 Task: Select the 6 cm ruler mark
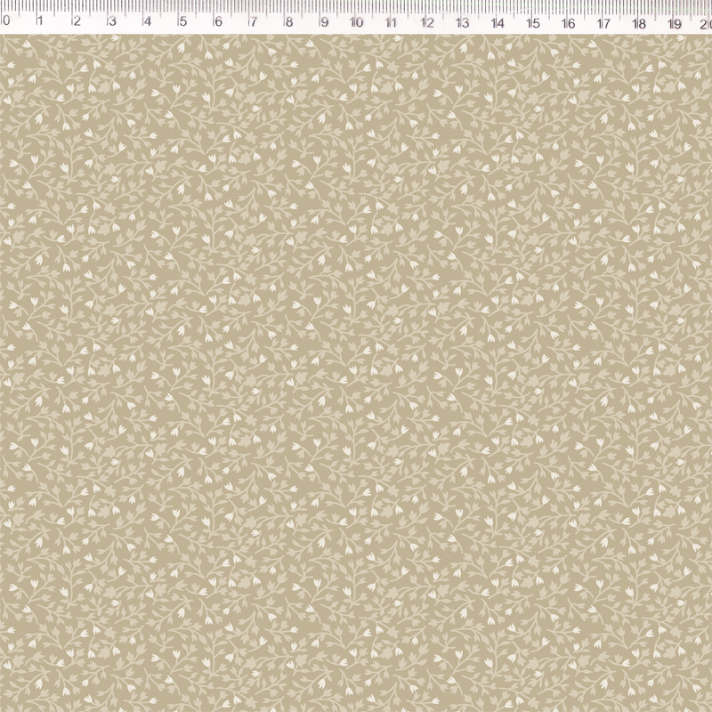[x=218, y=22]
